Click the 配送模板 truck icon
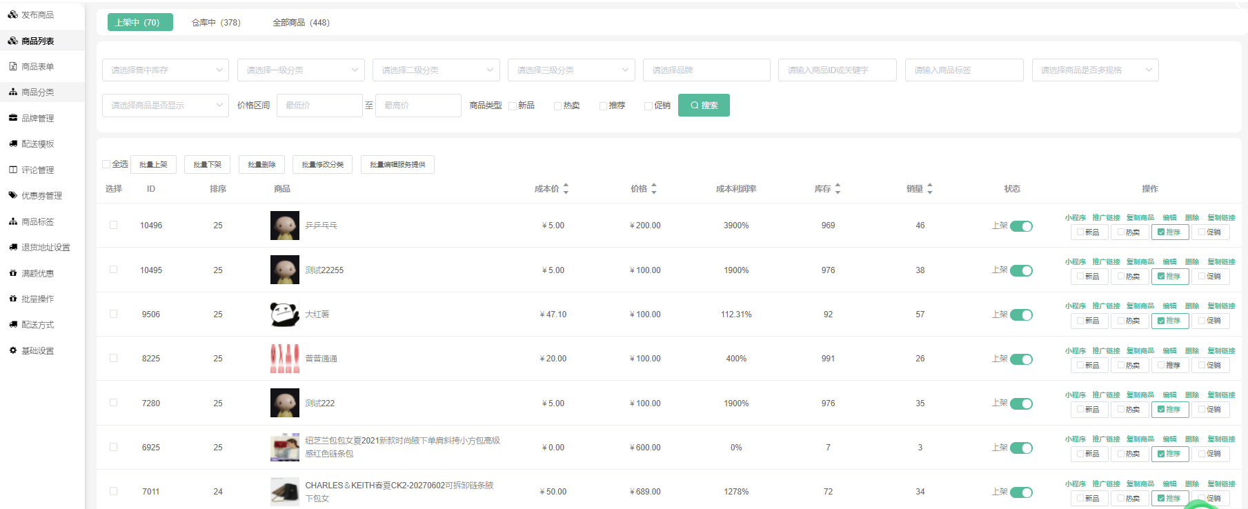This screenshot has width=1248, height=509. click(x=12, y=143)
